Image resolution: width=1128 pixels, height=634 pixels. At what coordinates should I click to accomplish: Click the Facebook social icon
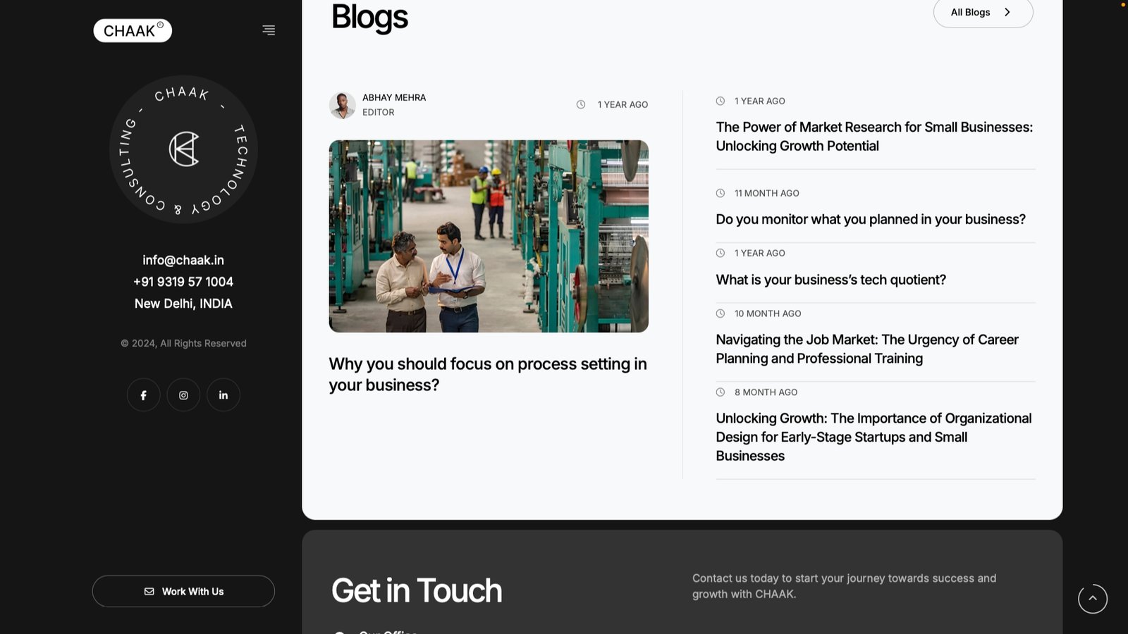(x=143, y=395)
